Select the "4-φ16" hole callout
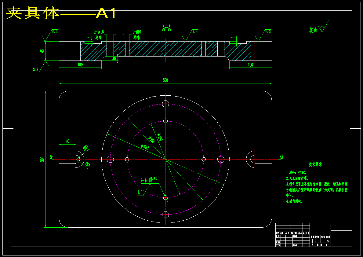This screenshot has height=257, width=363. pos(99,32)
